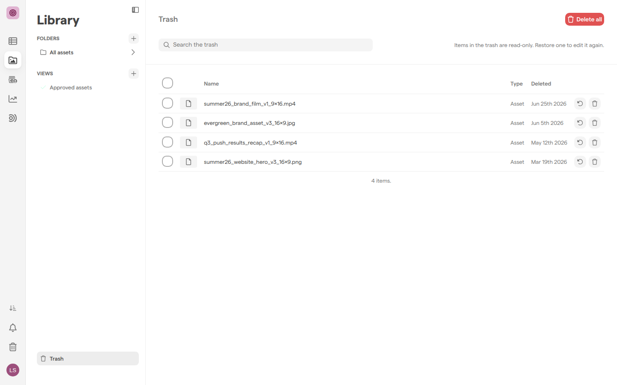
Task: Select checkbox for summer26_brand_film_v1_9×16.mp4
Action: pyautogui.click(x=168, y=103)
